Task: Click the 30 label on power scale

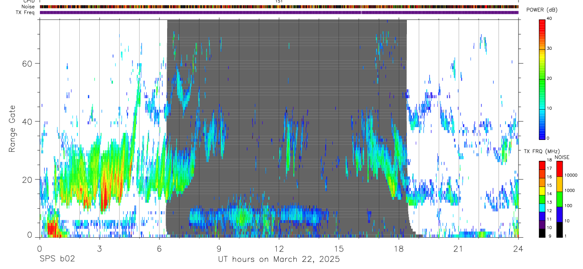Action: [x=550, y=48]
